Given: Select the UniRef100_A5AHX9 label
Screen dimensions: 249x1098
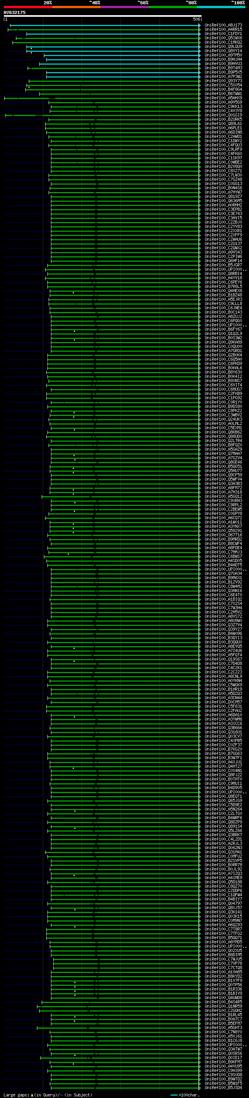Looking at the screenshot, I should pyautogui.click(x=223, y=98).
